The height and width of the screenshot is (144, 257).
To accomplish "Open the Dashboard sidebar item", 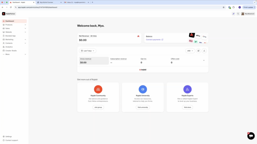I will pos(14,21).
